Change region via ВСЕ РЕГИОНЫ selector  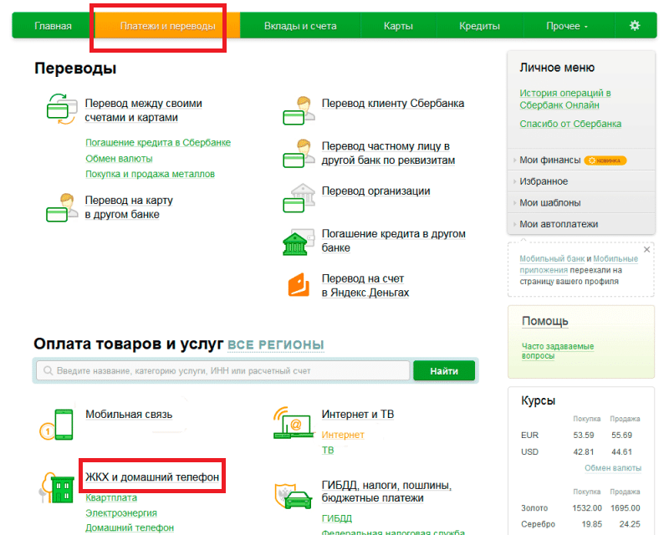(276, 344)
